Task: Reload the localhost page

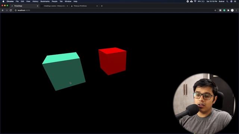Action: coord(11,10)
